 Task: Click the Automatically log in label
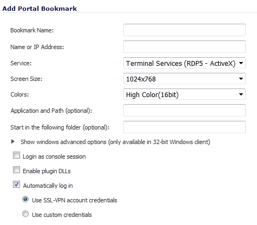[48, 186]
